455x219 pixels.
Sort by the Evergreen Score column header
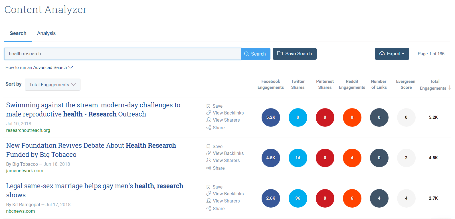(x=406, y=84)
